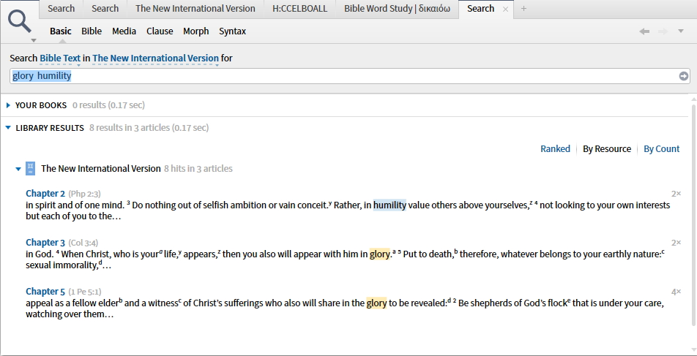Click "The New International Version" results heading
This screenshot has height=356, width=697.
pyautogui.click(x=101, y=169)
